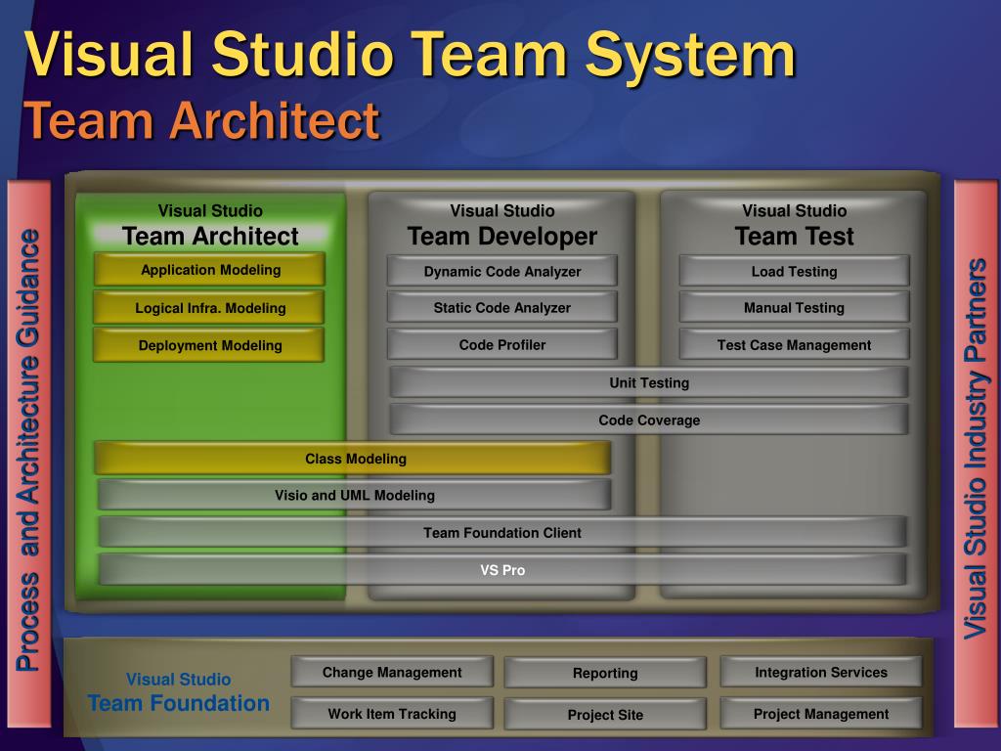
Task: Click the Visio and UML Modeling bar
Action: [354, 495]
